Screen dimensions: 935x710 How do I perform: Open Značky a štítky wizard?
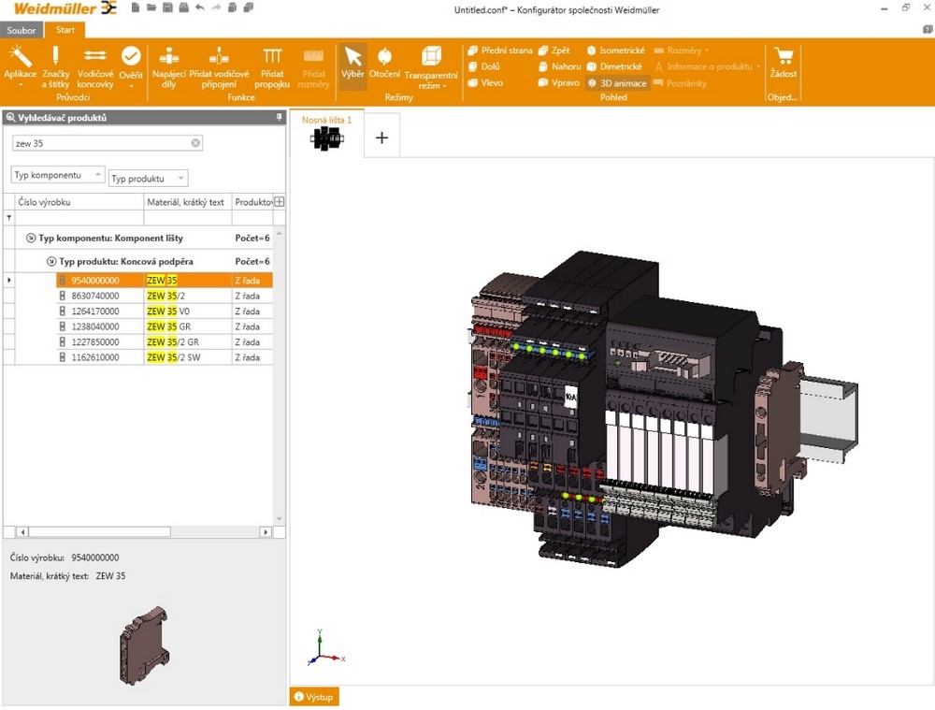(55, 66)
